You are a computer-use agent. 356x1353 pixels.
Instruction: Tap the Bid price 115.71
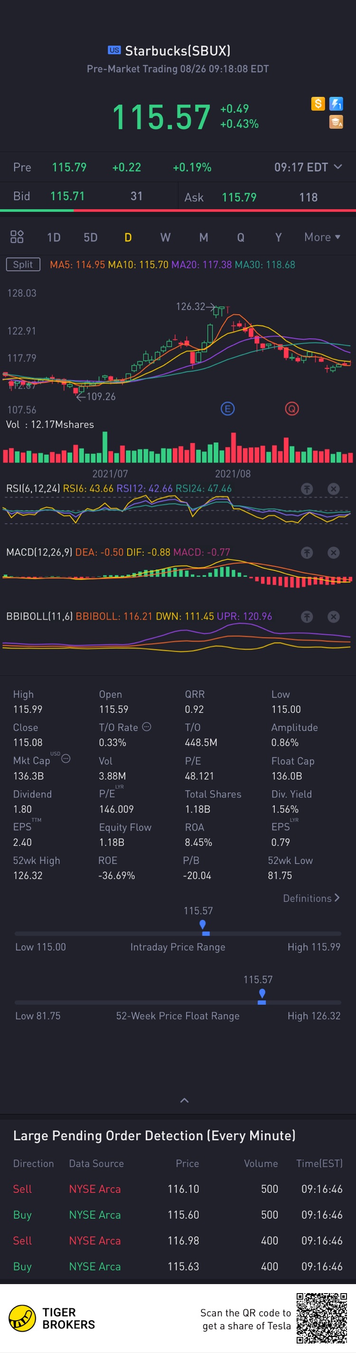67,196
